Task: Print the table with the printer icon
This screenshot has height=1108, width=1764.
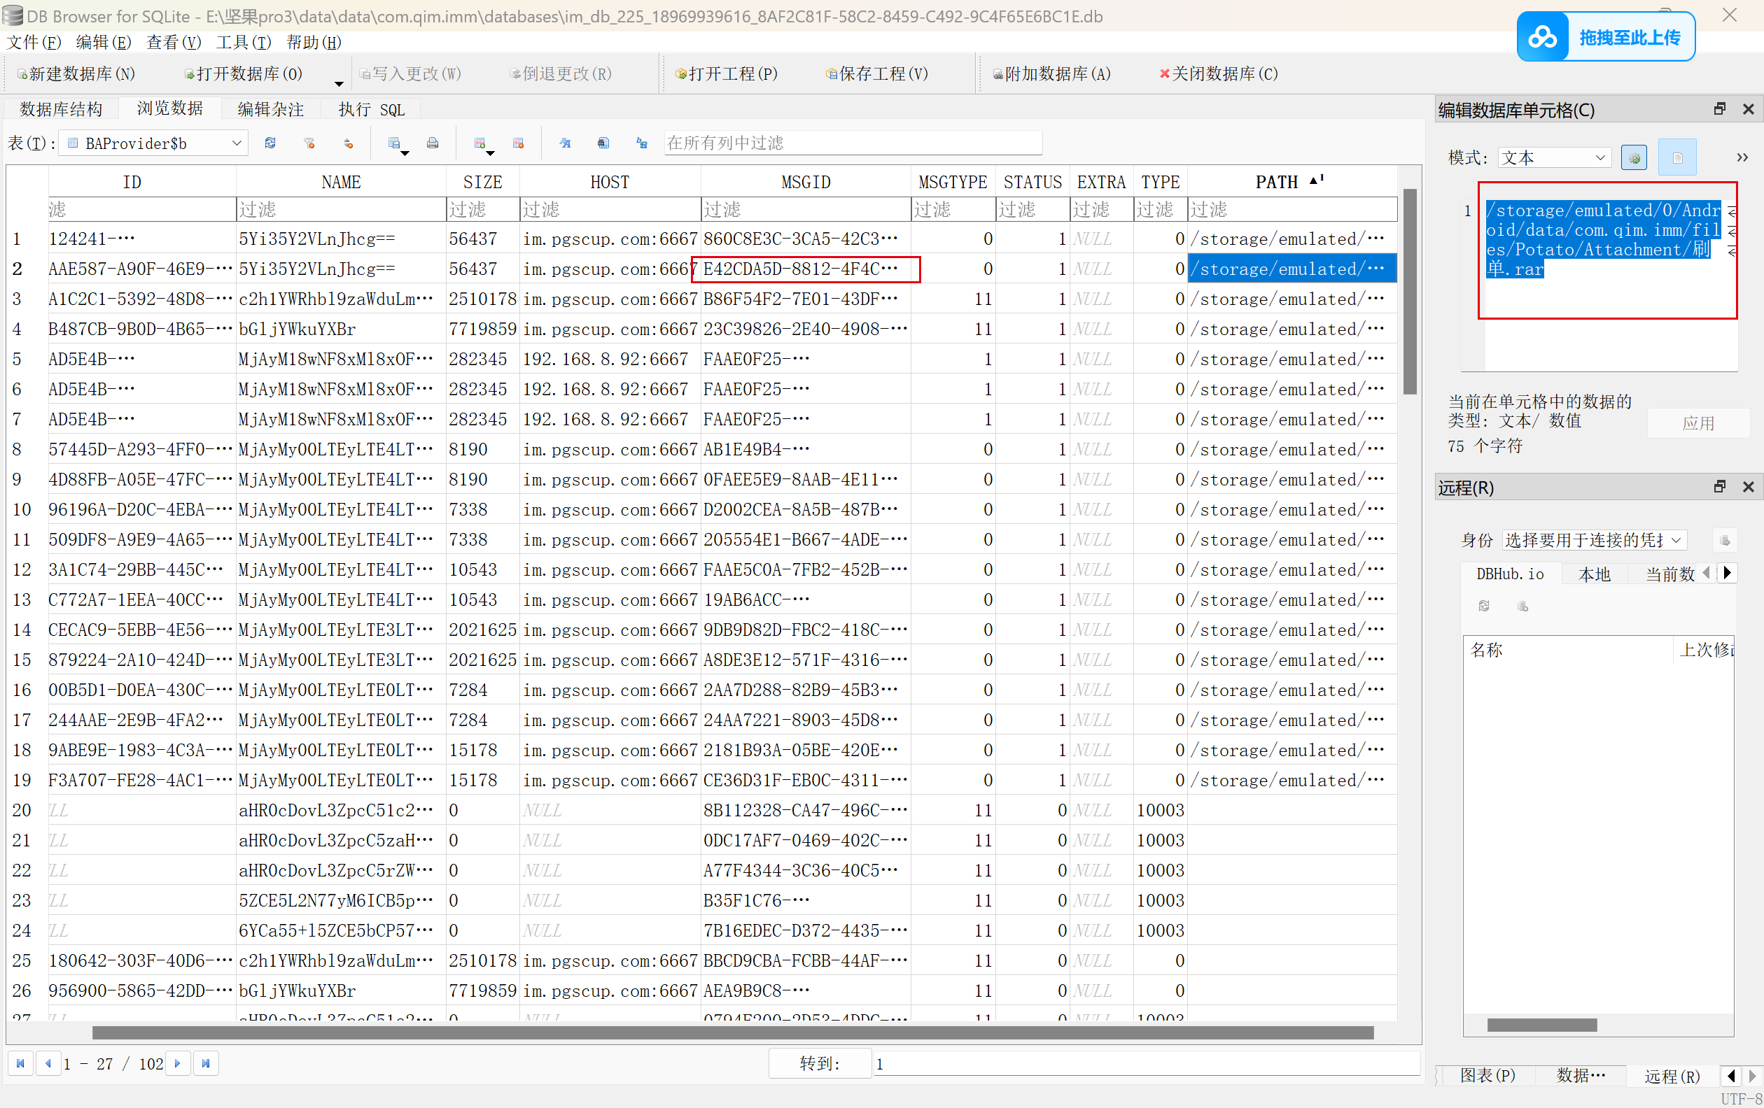Action: pos(433,143)
